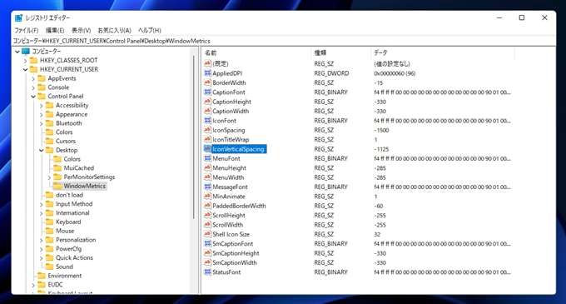Image resolution: width=566 pixels, height=304 pixels.
Task: Select the Sound key in tree
Action: coord(64,267)
